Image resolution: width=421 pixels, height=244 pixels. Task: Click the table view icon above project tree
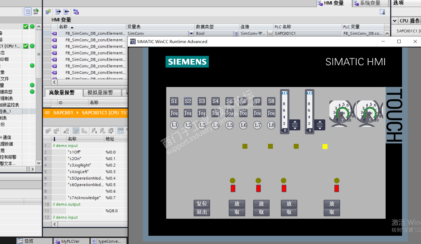28,11
